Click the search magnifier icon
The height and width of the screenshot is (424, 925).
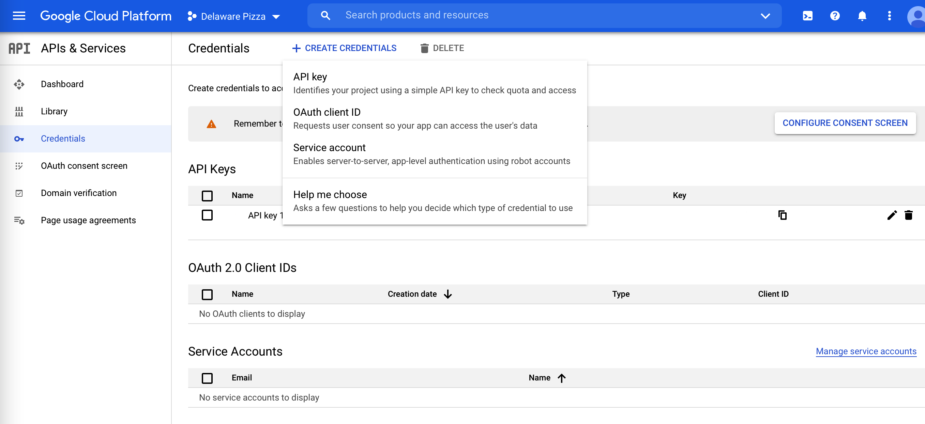click(325, 15)
